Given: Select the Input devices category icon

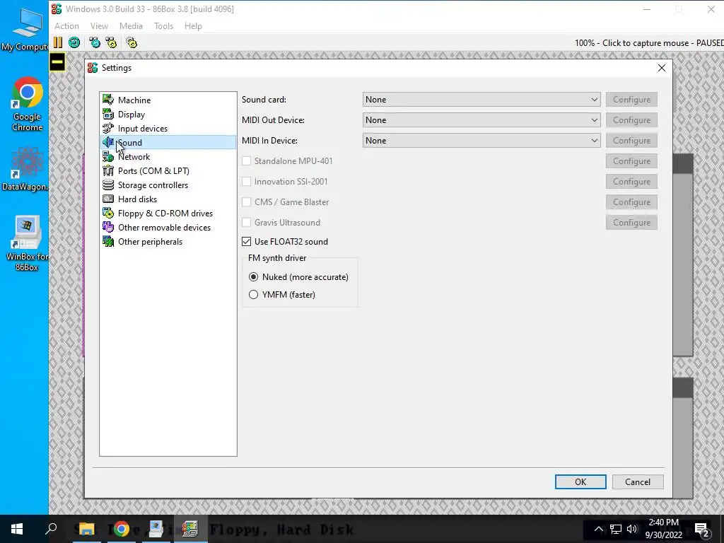Looking at the screenshot, I should (108, 129).
